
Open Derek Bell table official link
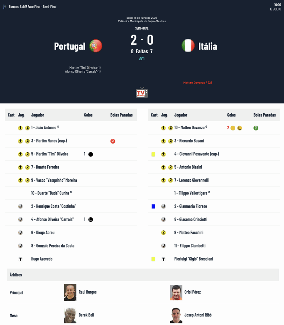pyautogui.click(x=86, y=315)
